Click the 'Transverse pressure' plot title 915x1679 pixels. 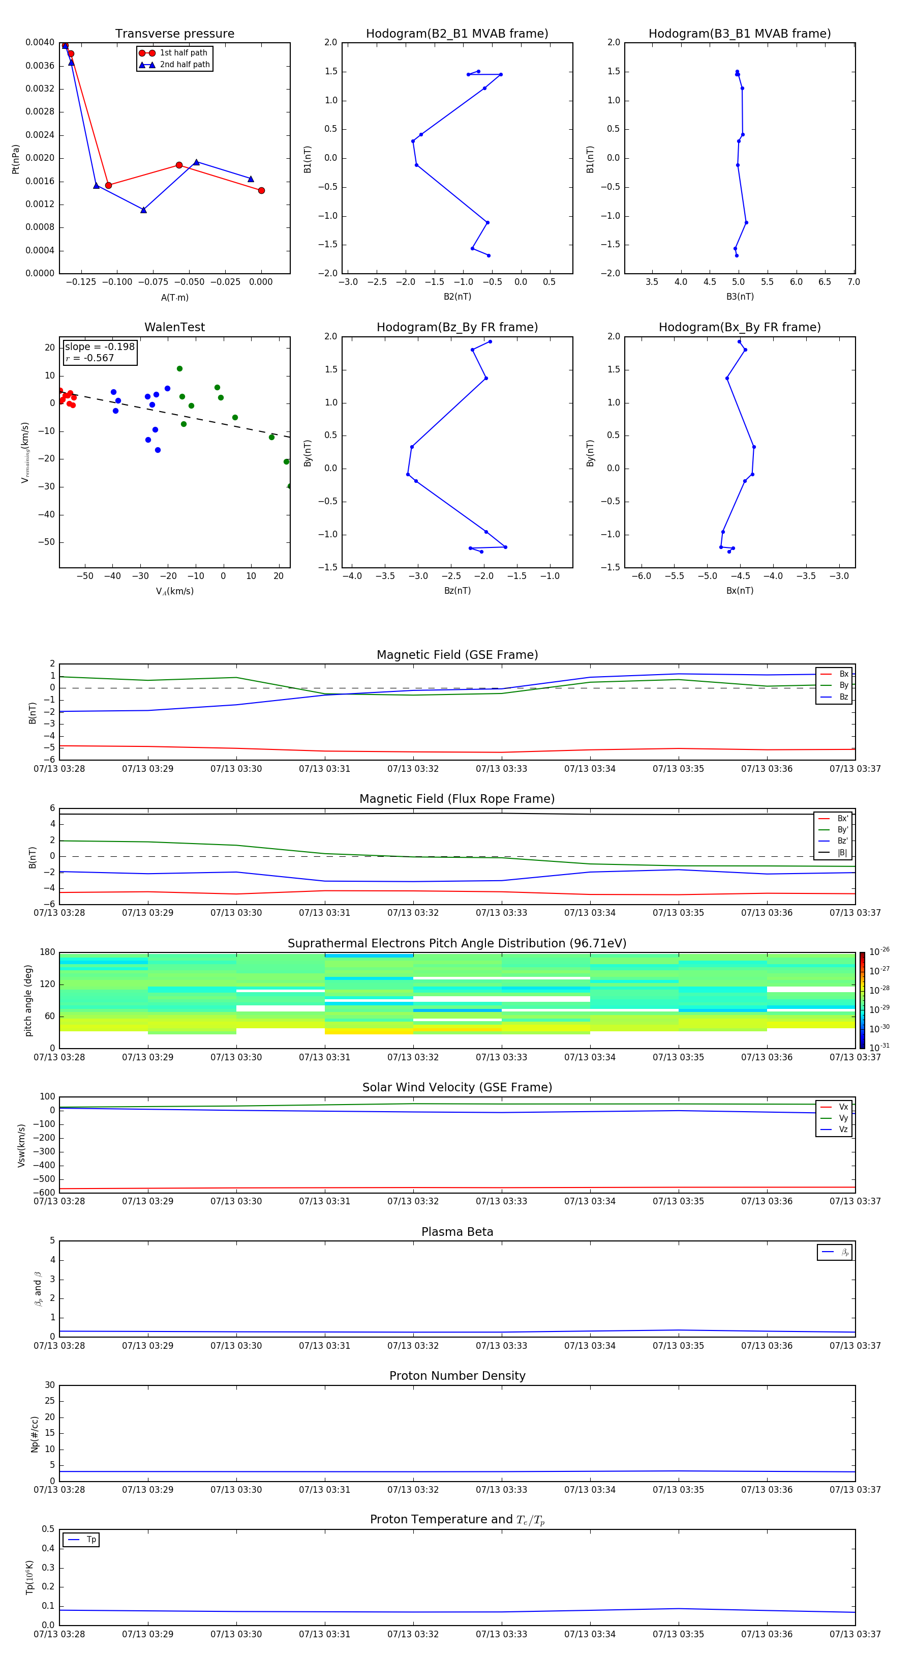tap(174, 33)
